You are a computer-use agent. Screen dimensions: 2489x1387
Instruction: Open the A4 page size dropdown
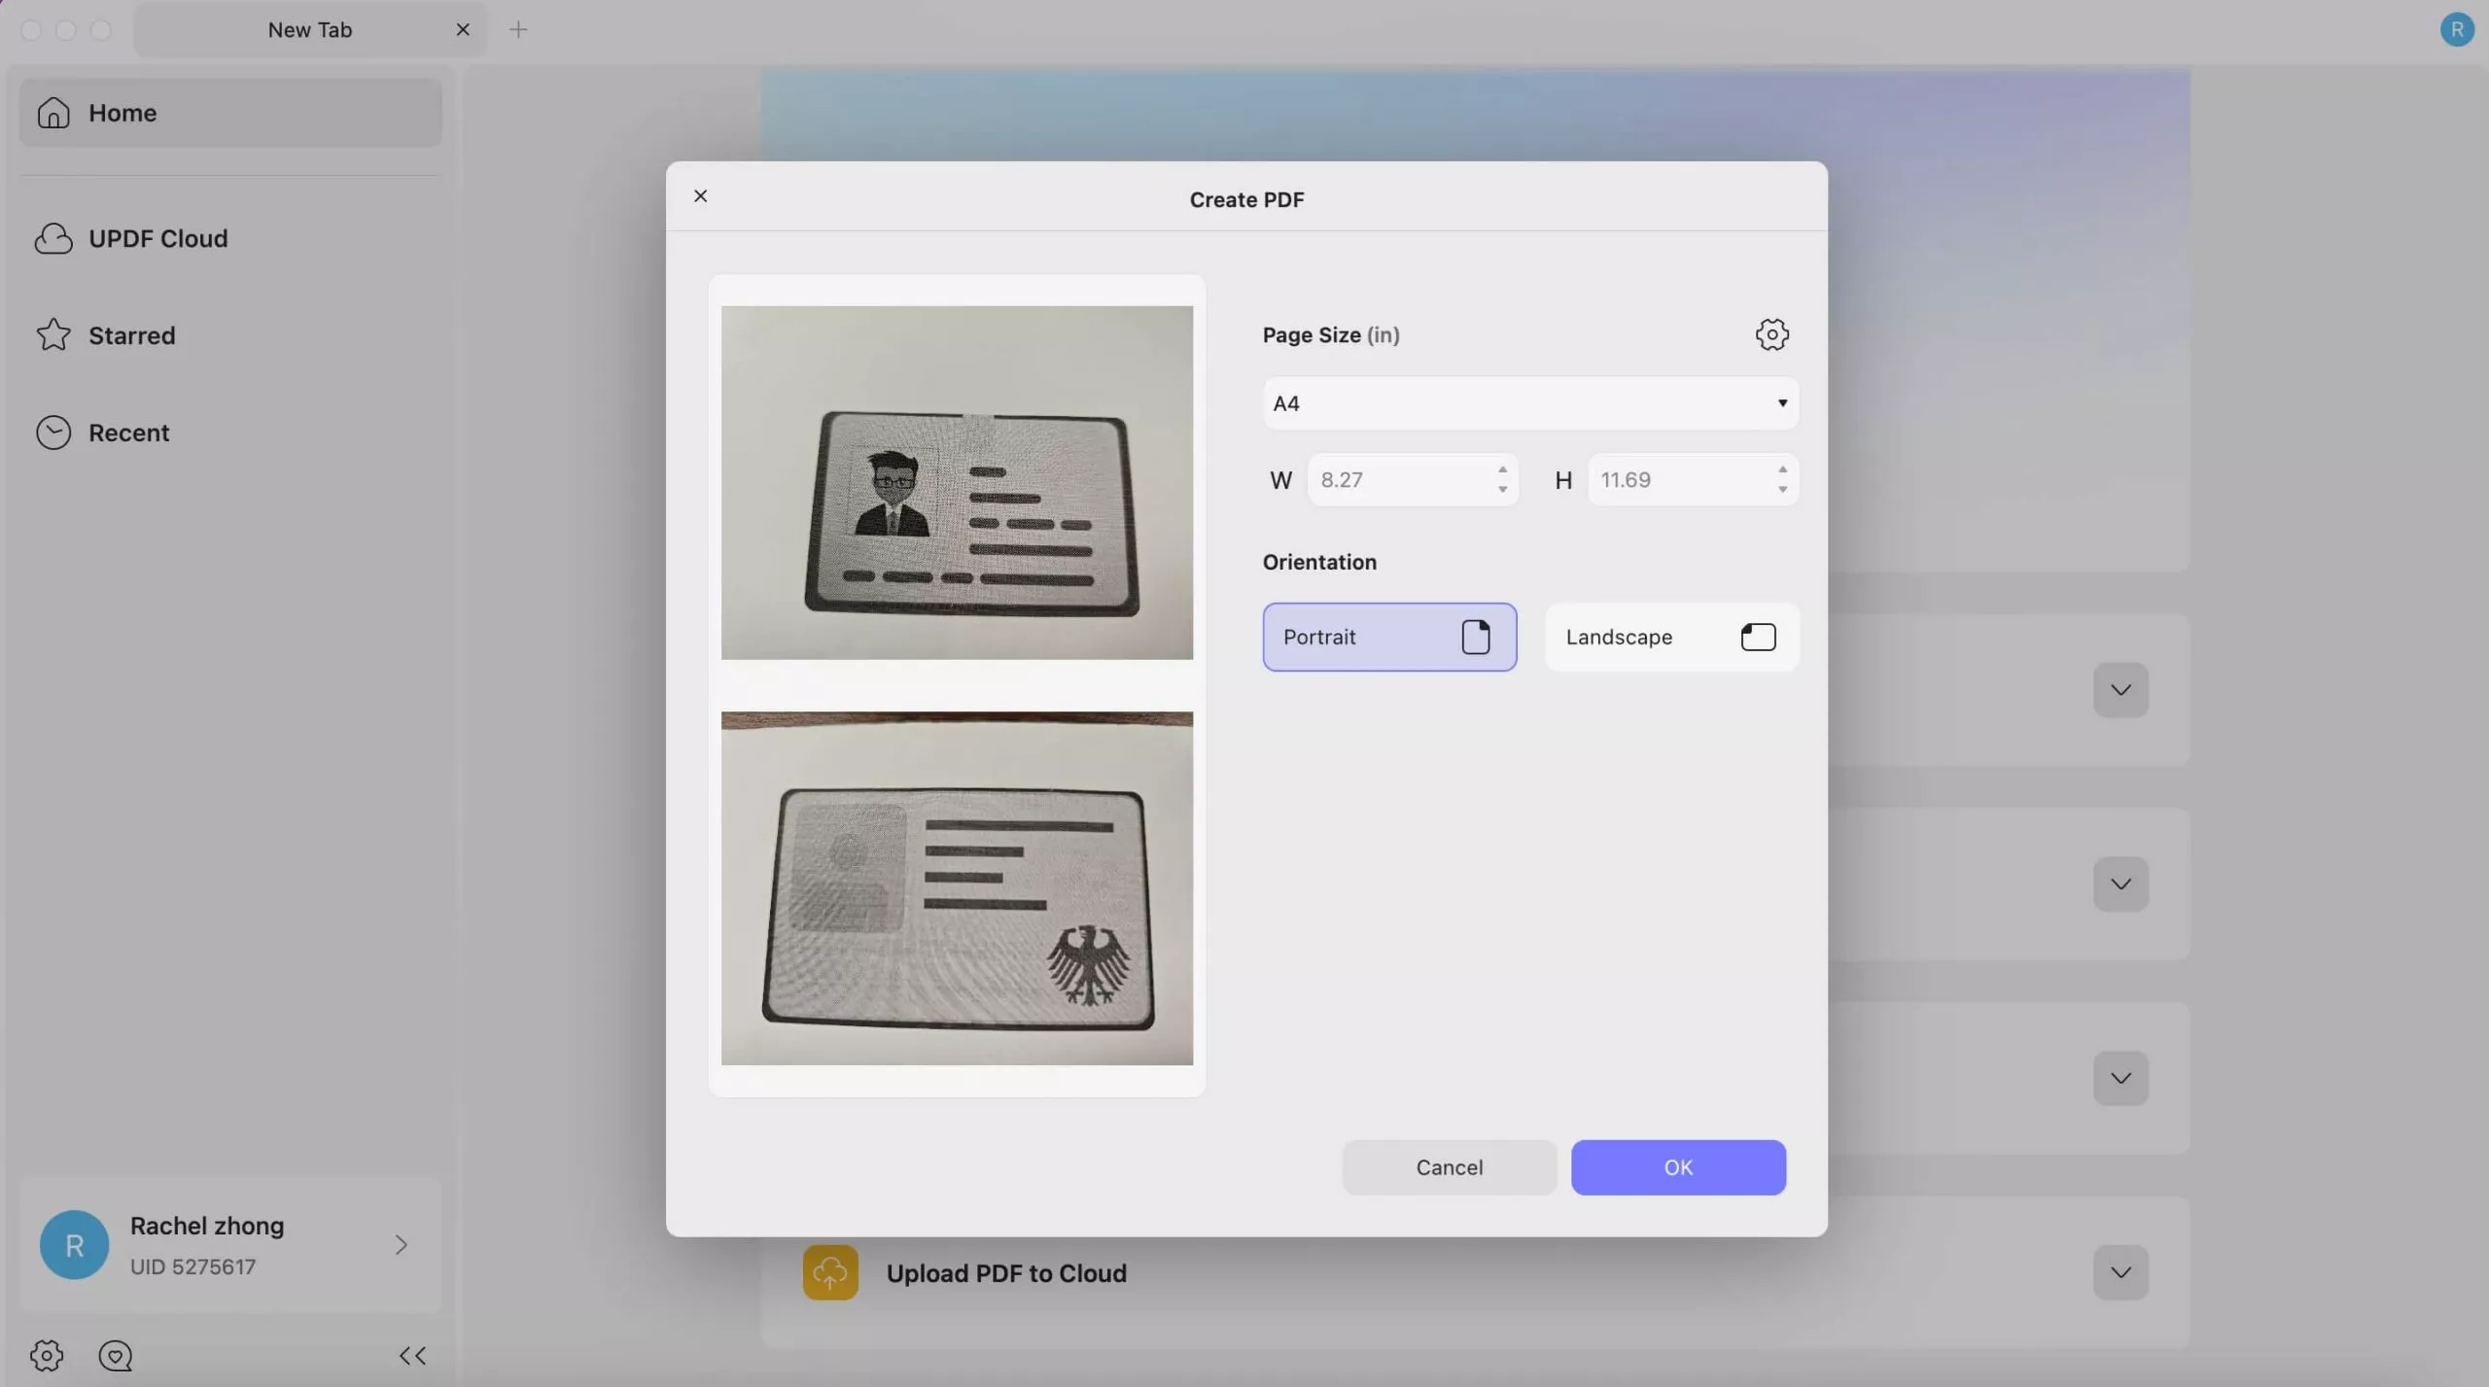(x=1528, y=402)
